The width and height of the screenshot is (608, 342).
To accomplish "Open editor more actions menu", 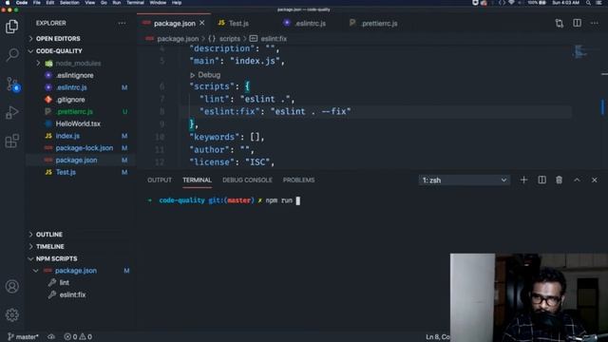I will (595, 23).
